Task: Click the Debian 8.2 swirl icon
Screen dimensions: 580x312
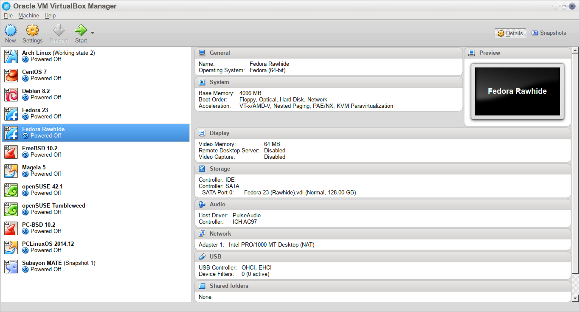Action: coord(11,94)
